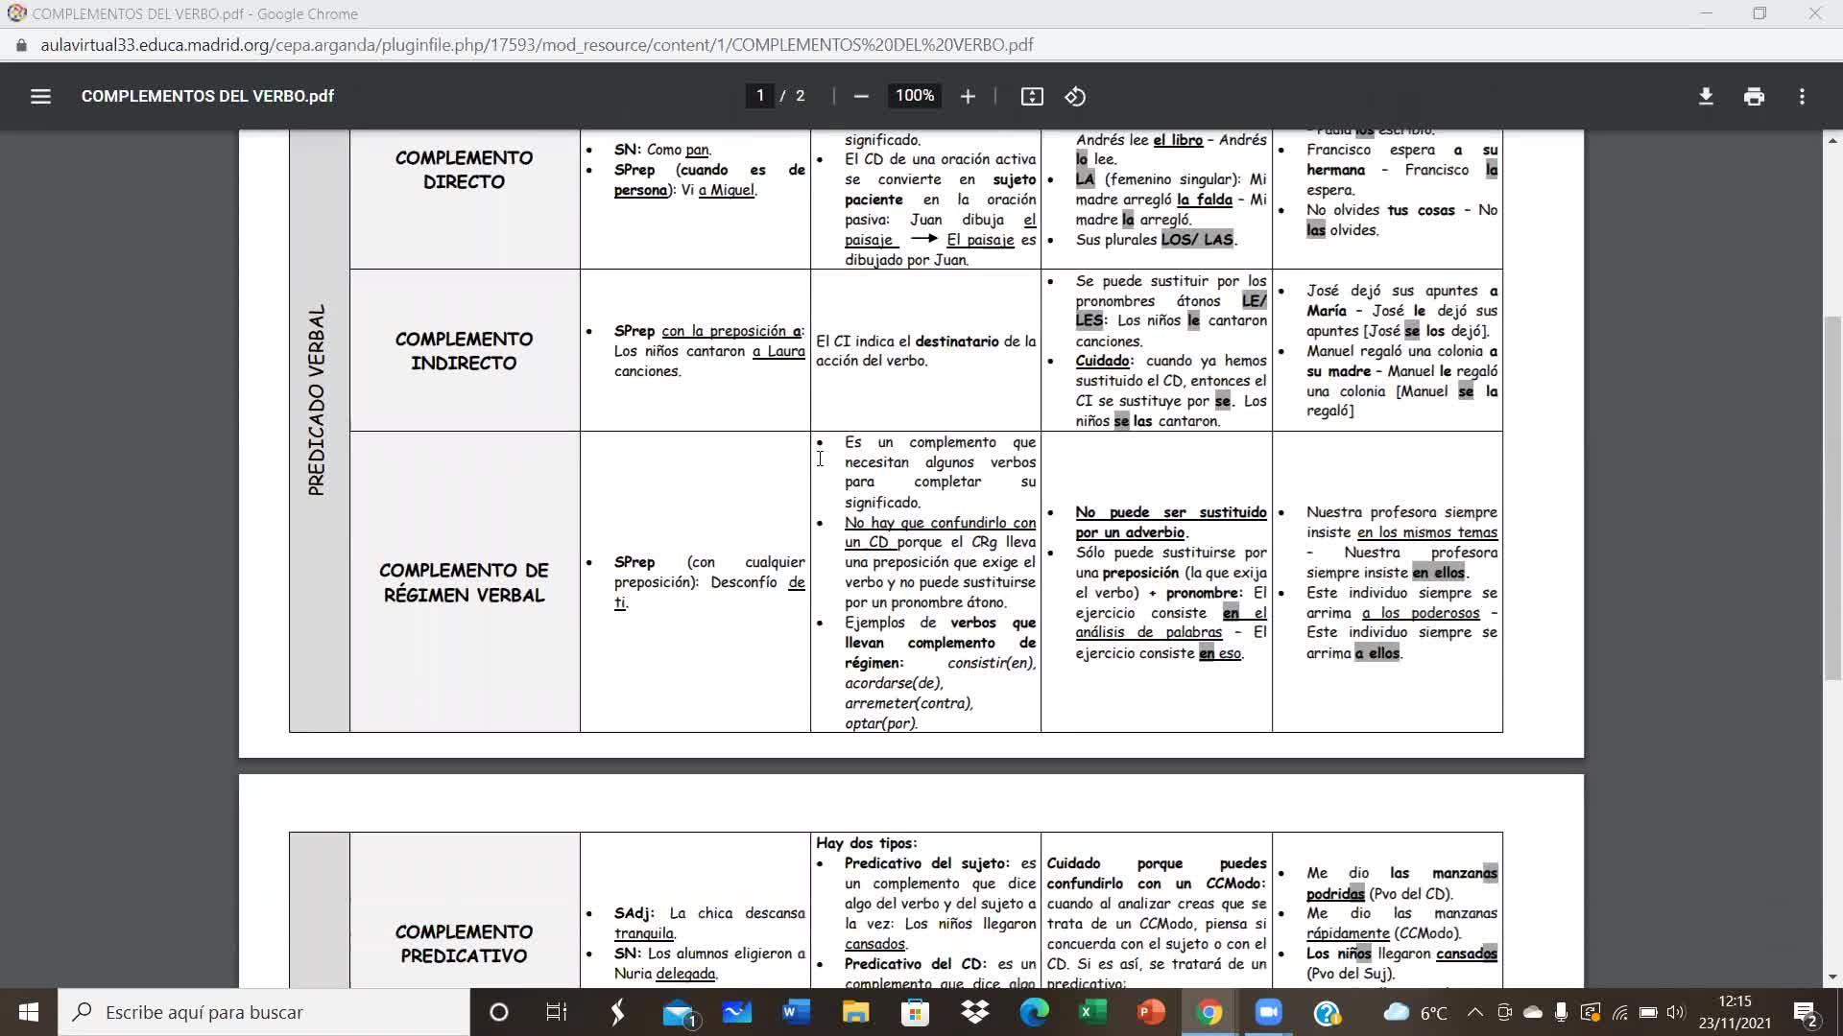
Task: Open the clock and calendar flyout
Action: coord(1735,1012)
